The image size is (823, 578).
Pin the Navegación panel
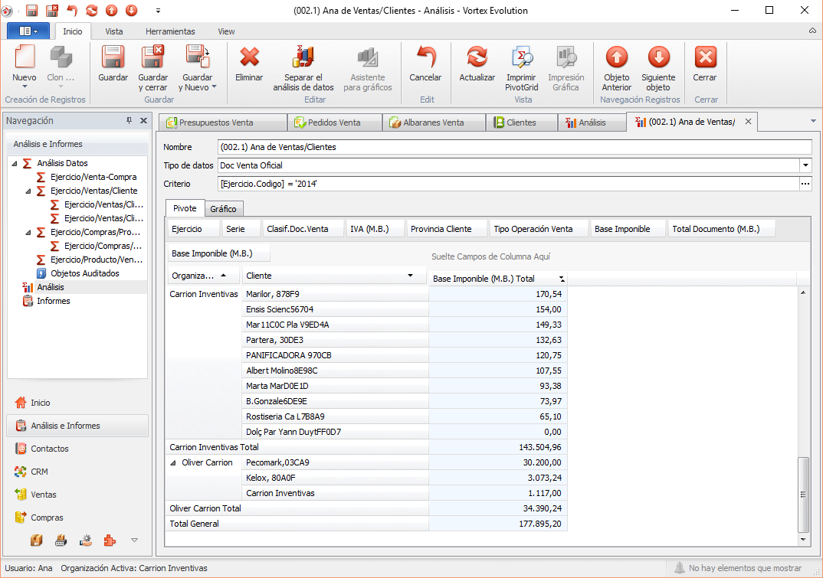129,121
